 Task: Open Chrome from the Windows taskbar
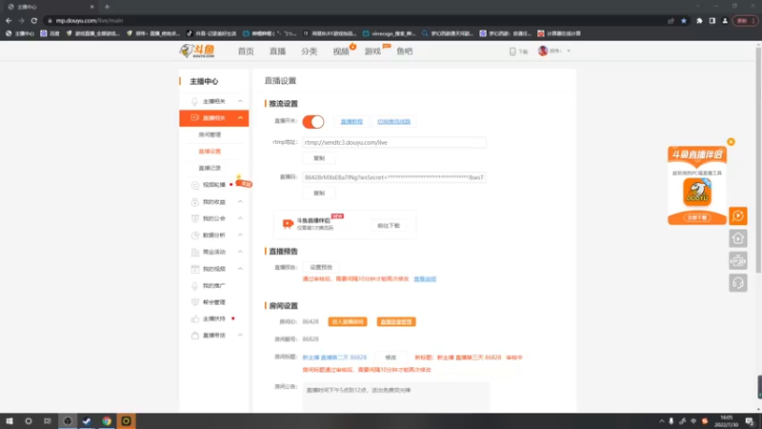(107, 421)
